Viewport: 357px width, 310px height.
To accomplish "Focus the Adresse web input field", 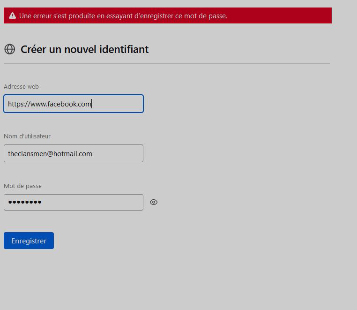I will tap(74, 104).
